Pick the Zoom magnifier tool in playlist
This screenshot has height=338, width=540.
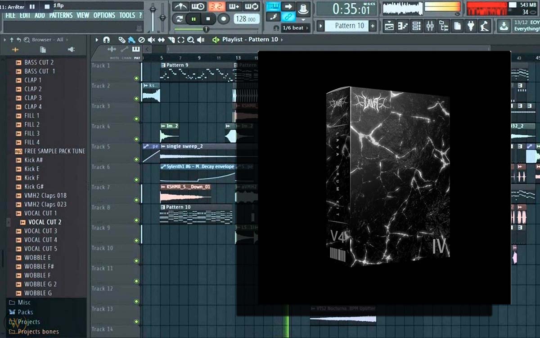(190, 40)
